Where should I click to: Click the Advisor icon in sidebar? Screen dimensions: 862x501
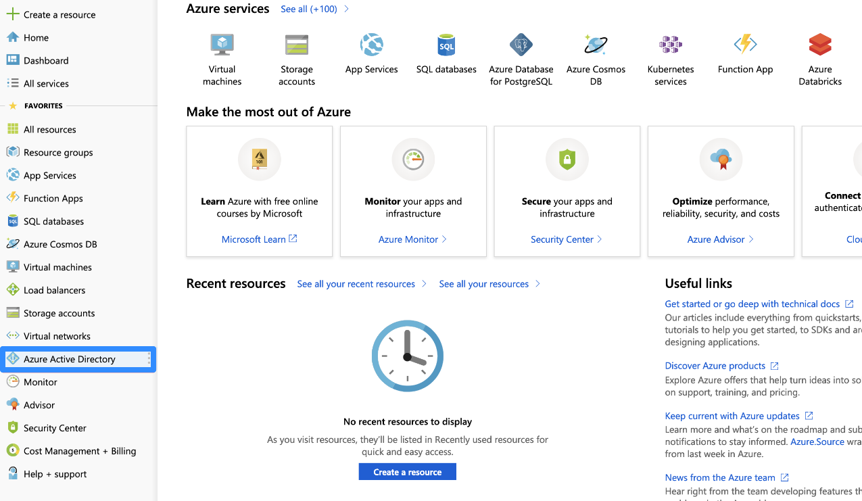pos(12,405)
